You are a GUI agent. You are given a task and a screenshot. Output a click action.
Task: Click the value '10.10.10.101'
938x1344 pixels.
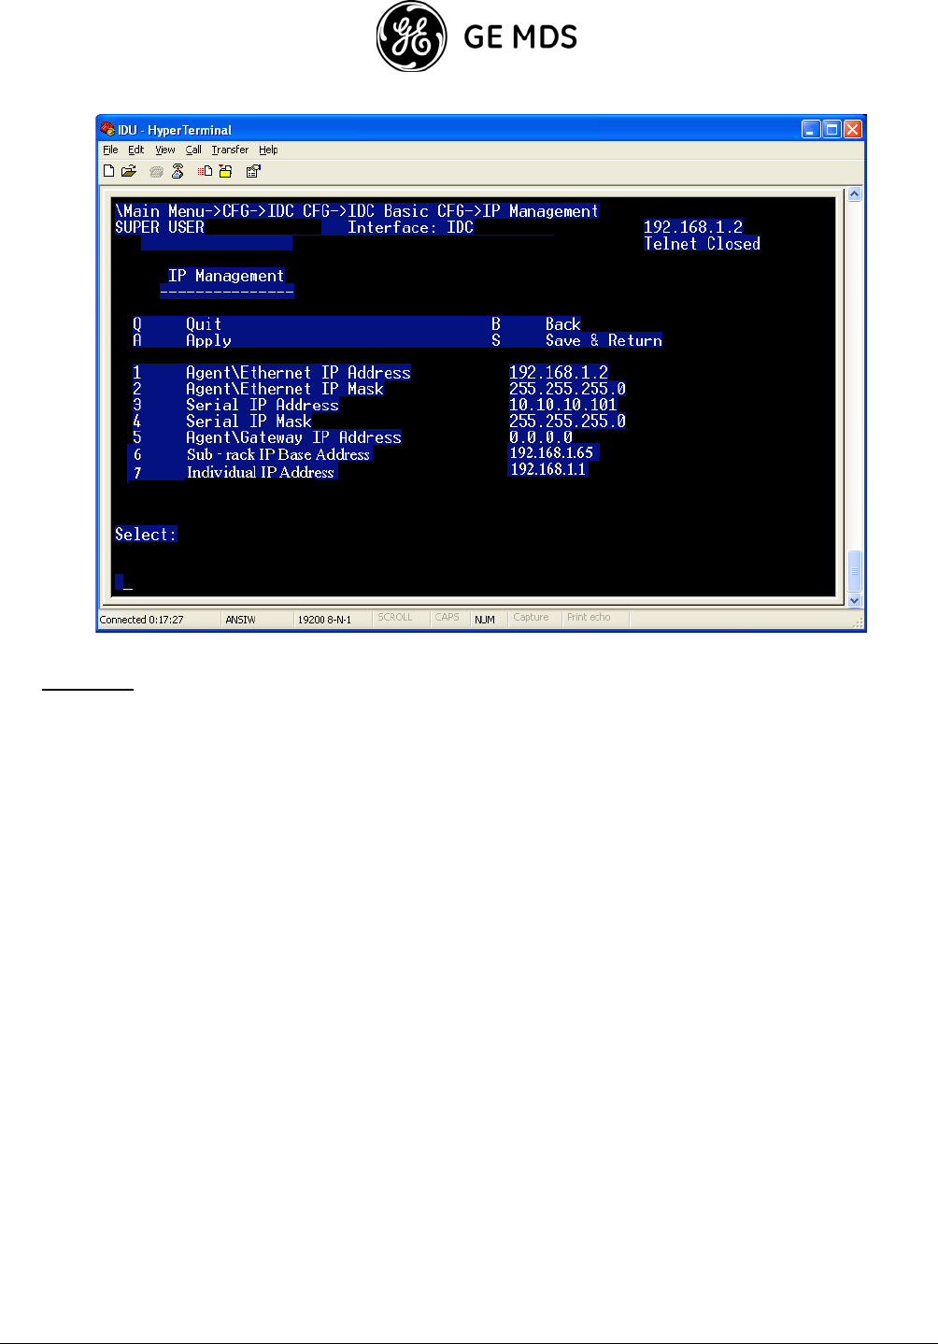[562, 406]
